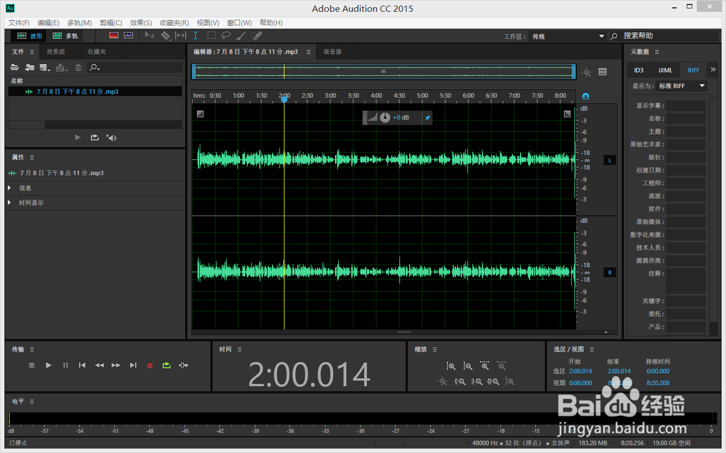Image resolution: width=726 pixels, height=453 pixels.
Task: Click the HUD pin icon
Action: [427, 117]
